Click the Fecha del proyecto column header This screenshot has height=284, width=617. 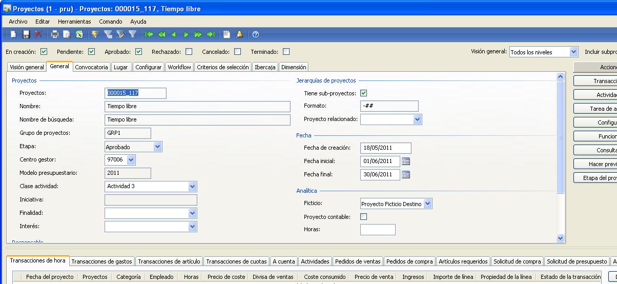click(50, 277)
